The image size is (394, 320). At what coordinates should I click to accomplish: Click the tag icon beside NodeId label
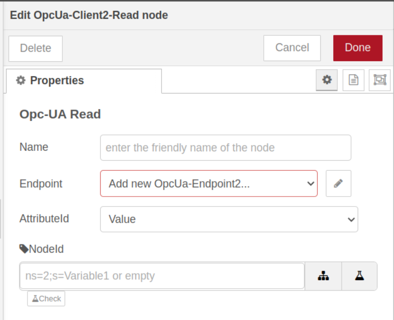(23, 249)
